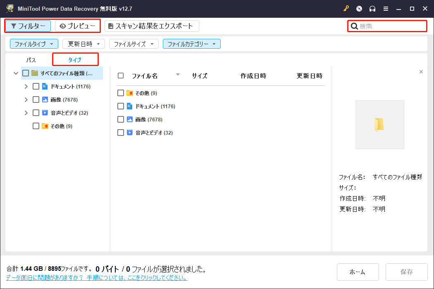Expand the 音声とビデオ tree node
Image resolution: width=434 pixels, height=289 pixels.
click(x=27, y=112)
